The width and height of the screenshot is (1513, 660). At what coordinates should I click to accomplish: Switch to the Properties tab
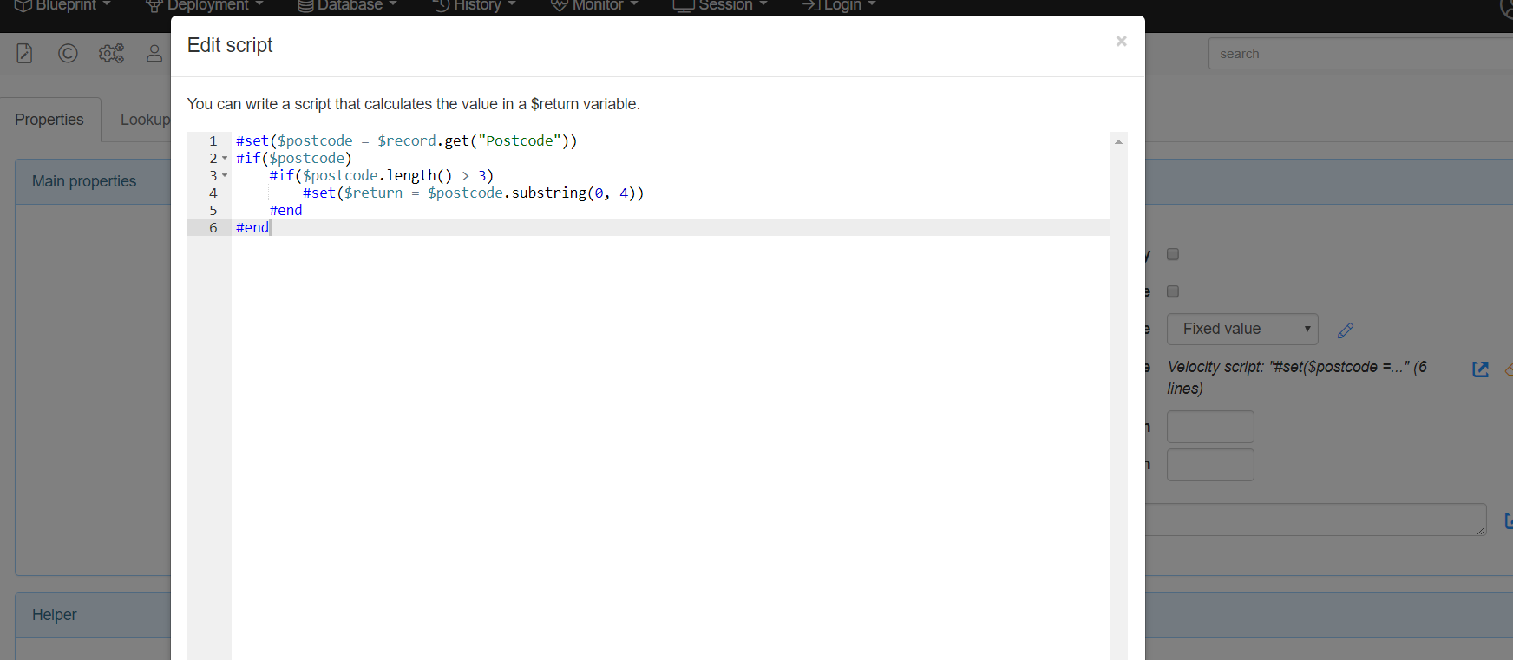point(49,120)
